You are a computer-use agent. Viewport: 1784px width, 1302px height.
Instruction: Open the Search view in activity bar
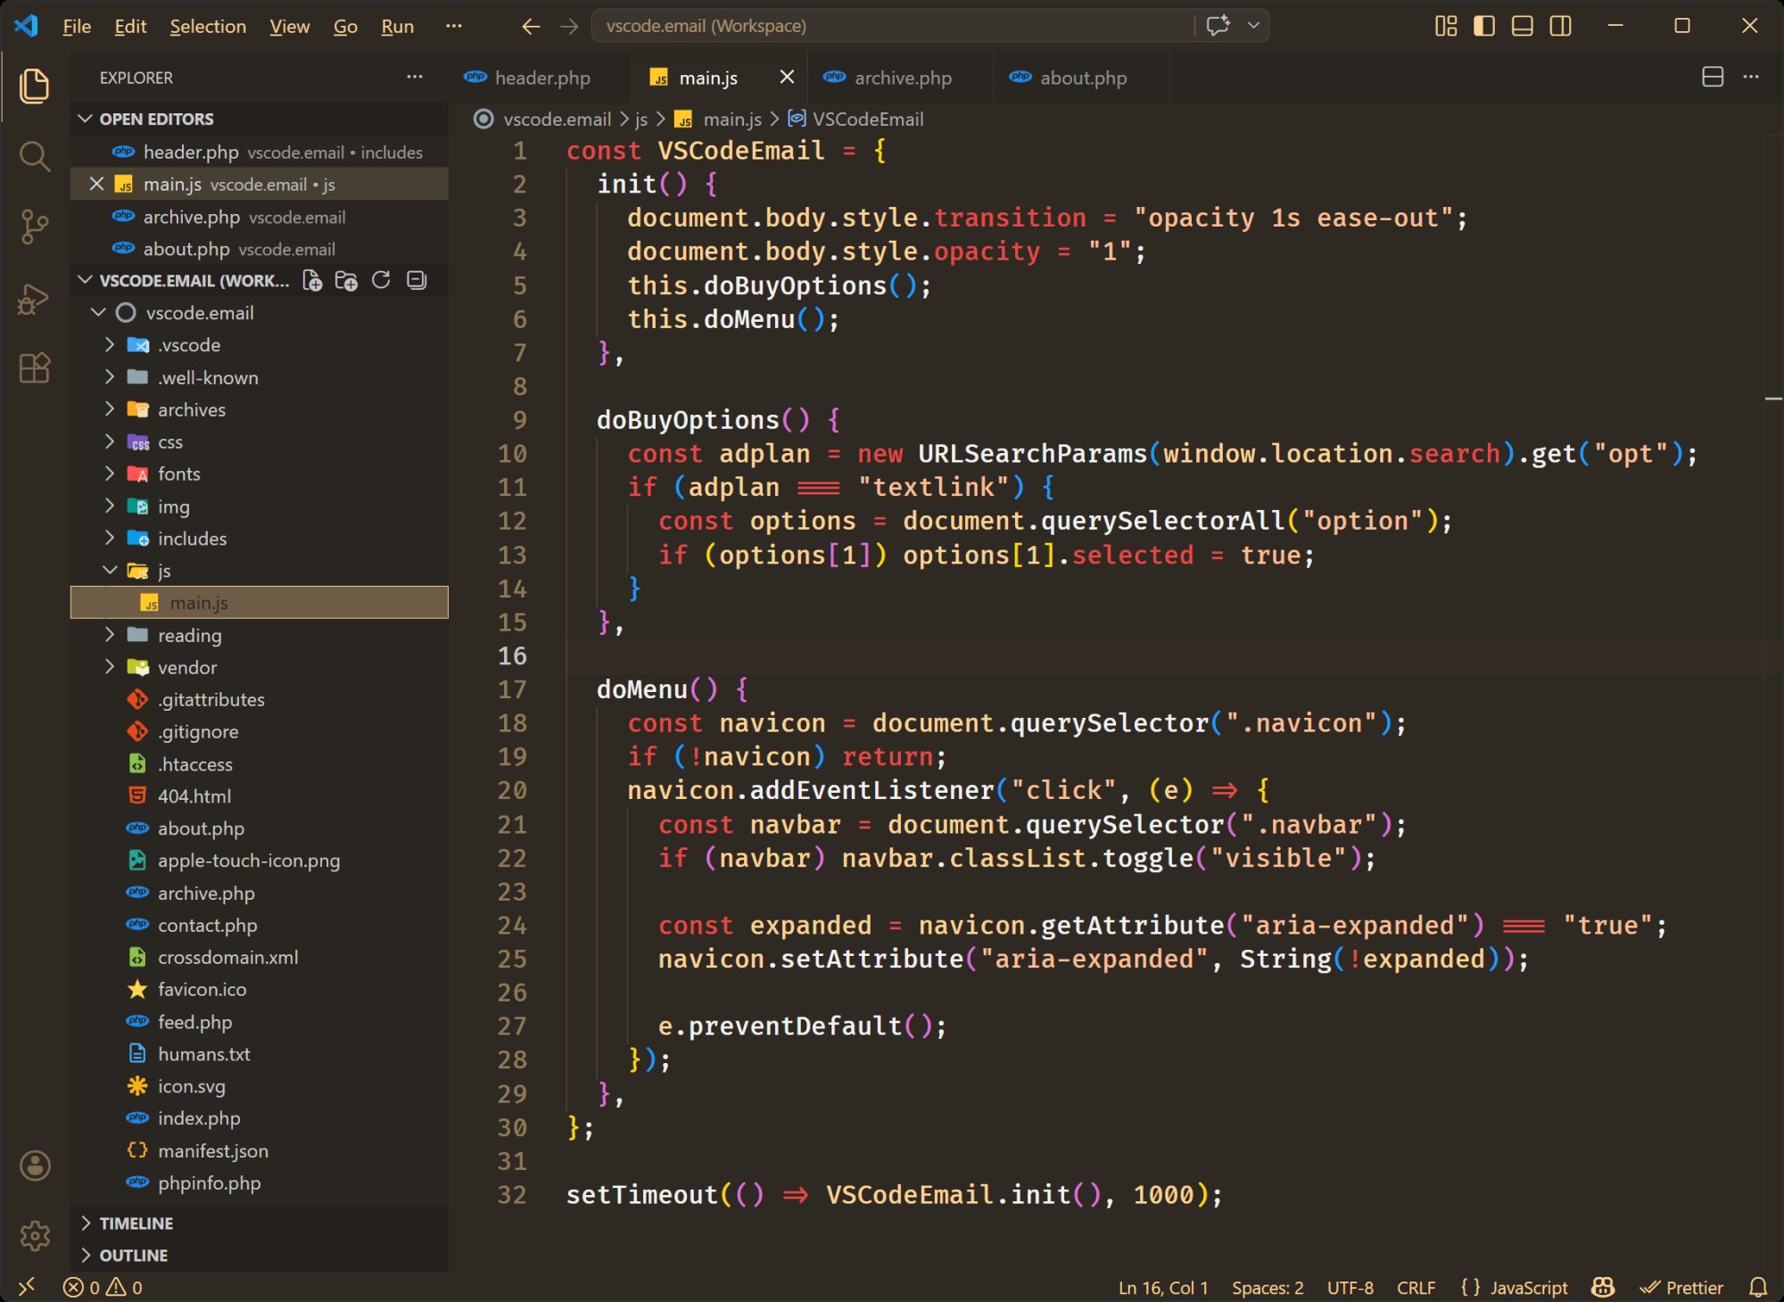pyautogui.click(x=34, y=156)
